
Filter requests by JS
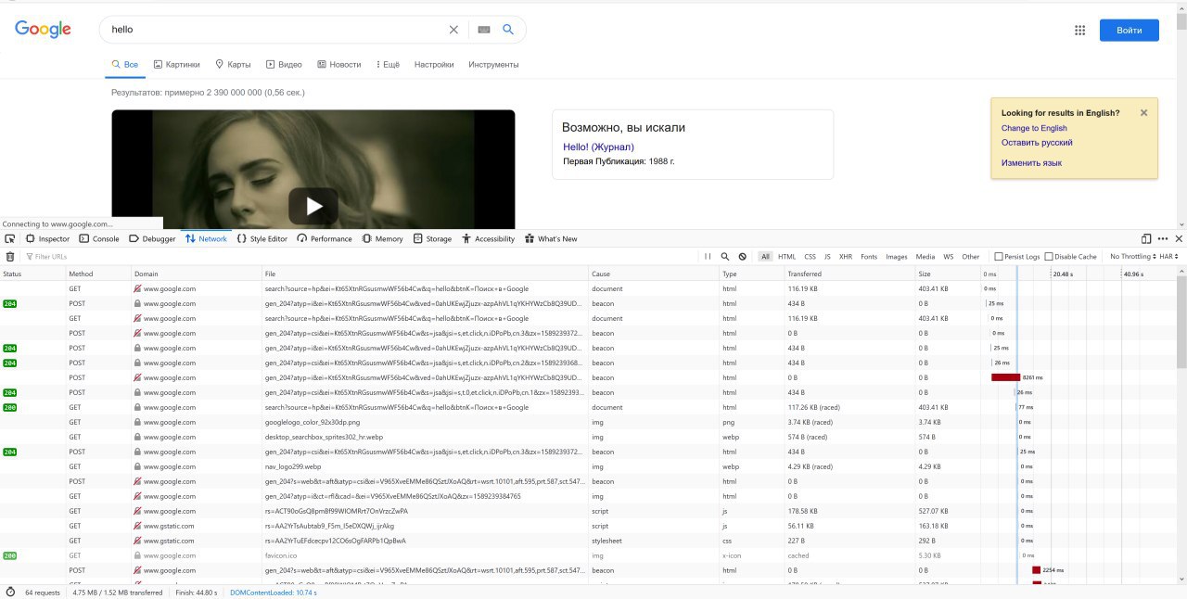827,257
